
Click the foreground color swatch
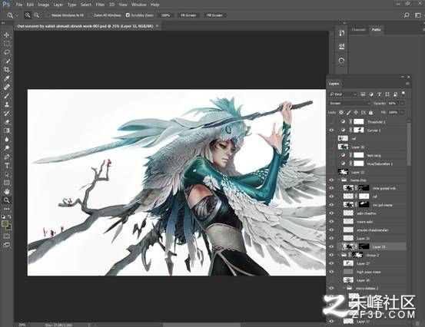point(5,224)
